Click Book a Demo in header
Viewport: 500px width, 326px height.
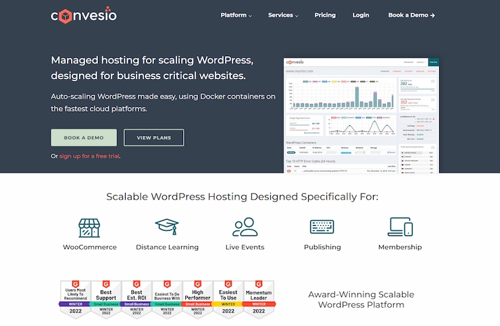point(411,15)
